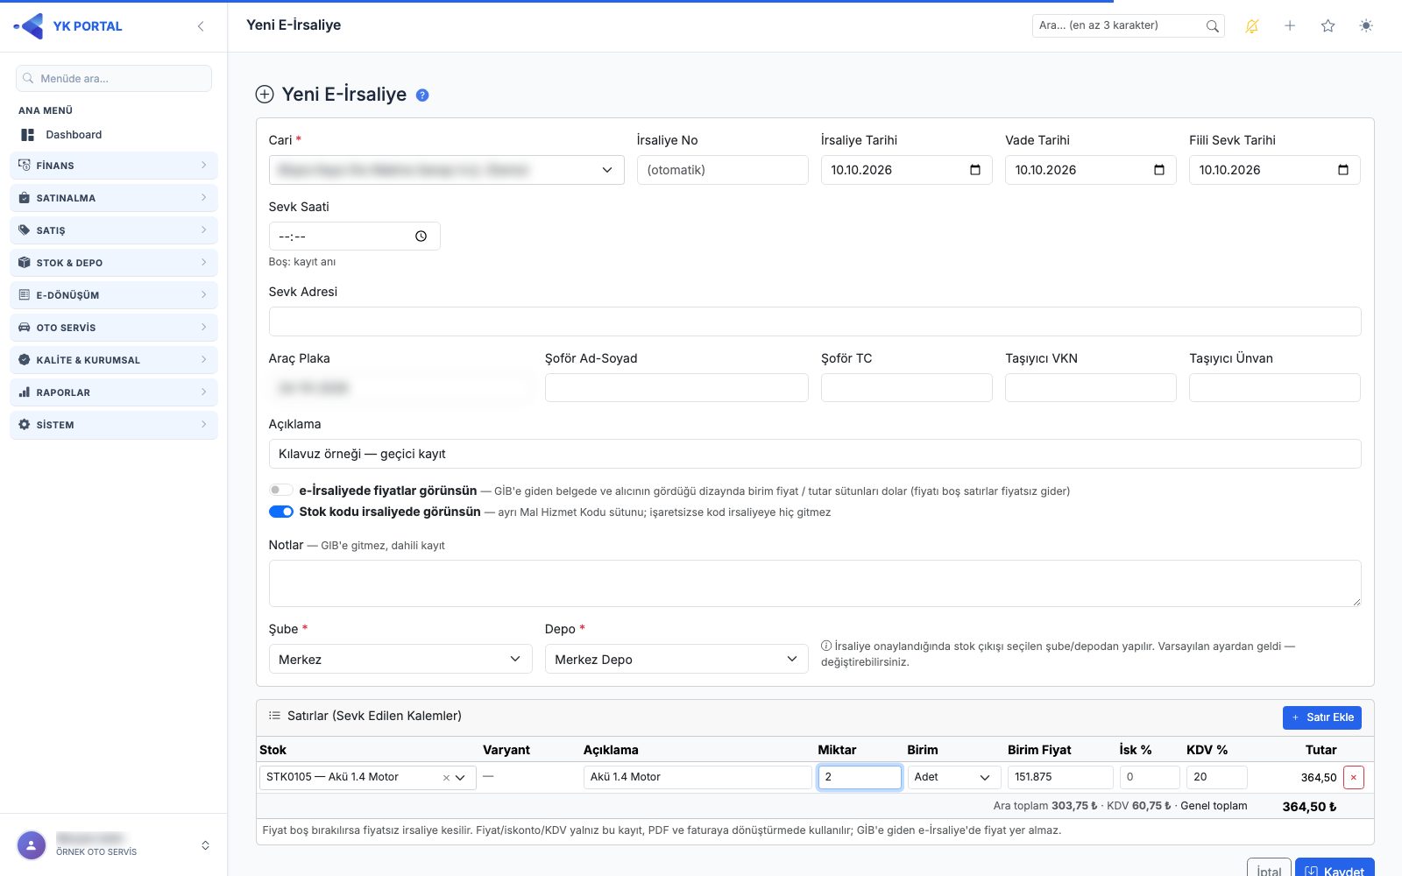Open calendar picker for İrsaliye Tarihi
This screenshot has width=1402, height=876.
(x=975, y=170)
